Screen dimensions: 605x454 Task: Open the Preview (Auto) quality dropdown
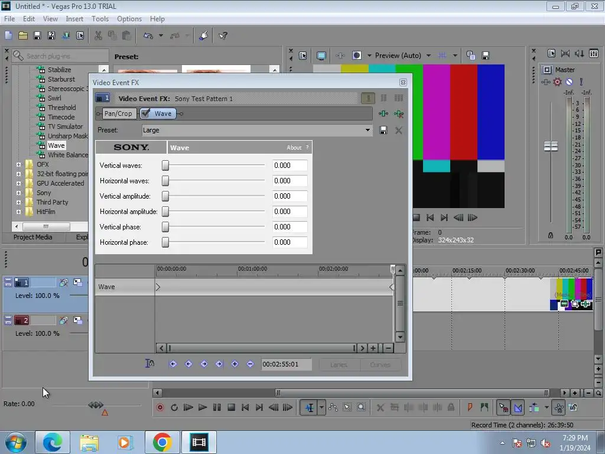pos(429,56)
